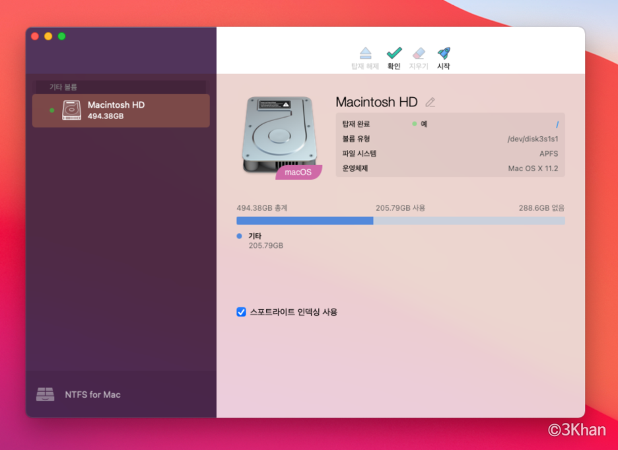Viewport: 618px width, 450px height.
Task: Click the Mac OS X 11.2 value
Action: coord(533,169)
